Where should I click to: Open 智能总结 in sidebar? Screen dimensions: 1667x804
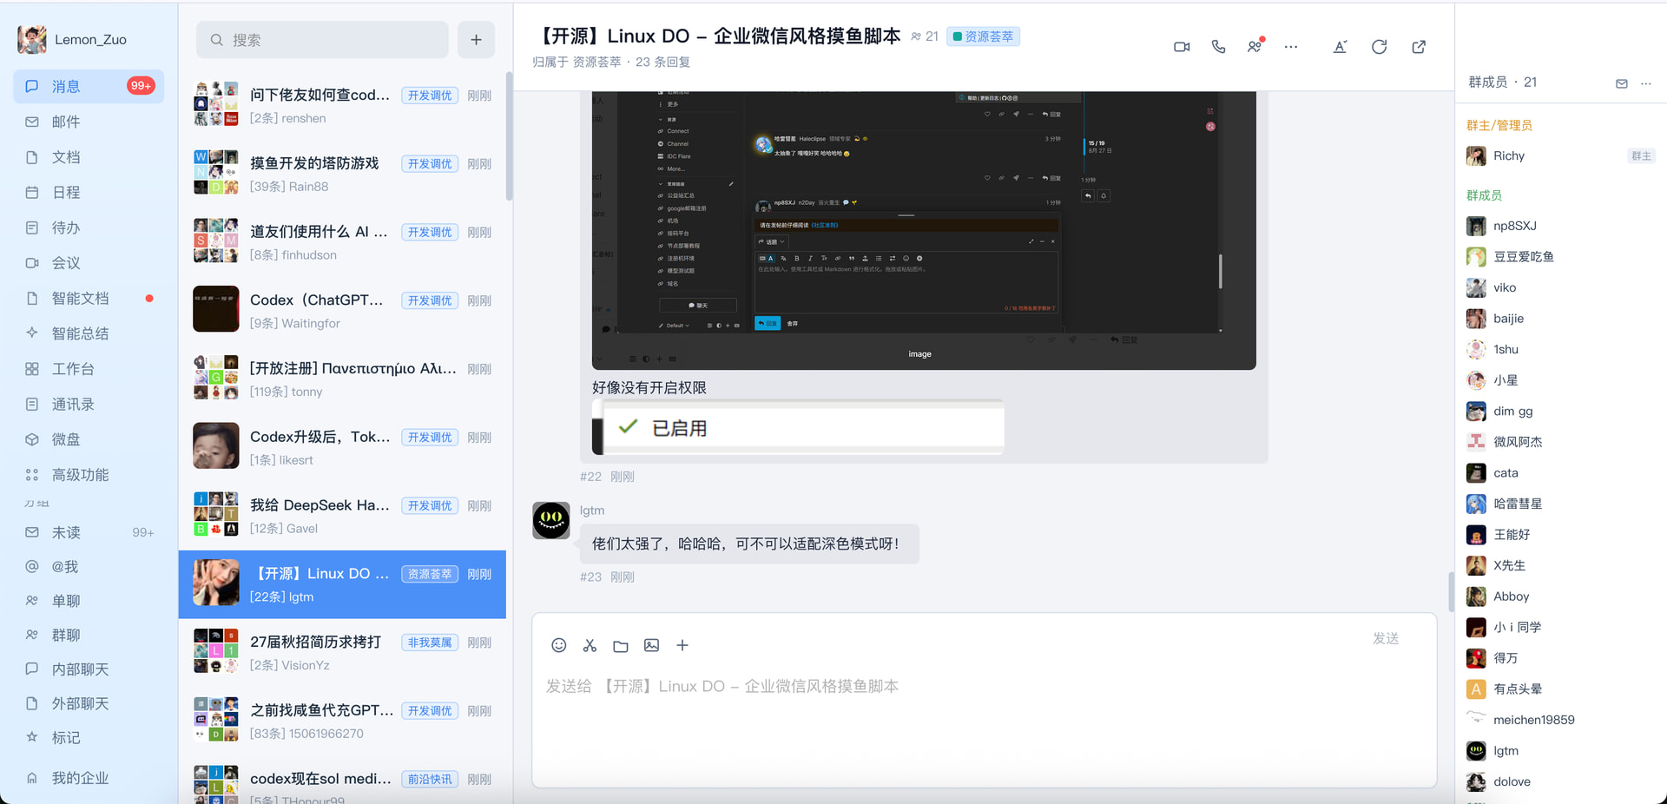pos(89,333)
